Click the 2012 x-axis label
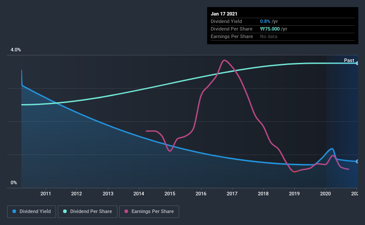Viewport: 365px width, 225px height. click(76, 194)
